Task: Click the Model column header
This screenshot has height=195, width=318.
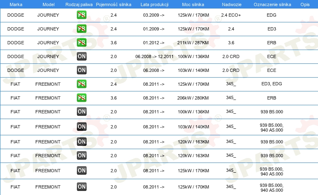Action: point(48,4)
